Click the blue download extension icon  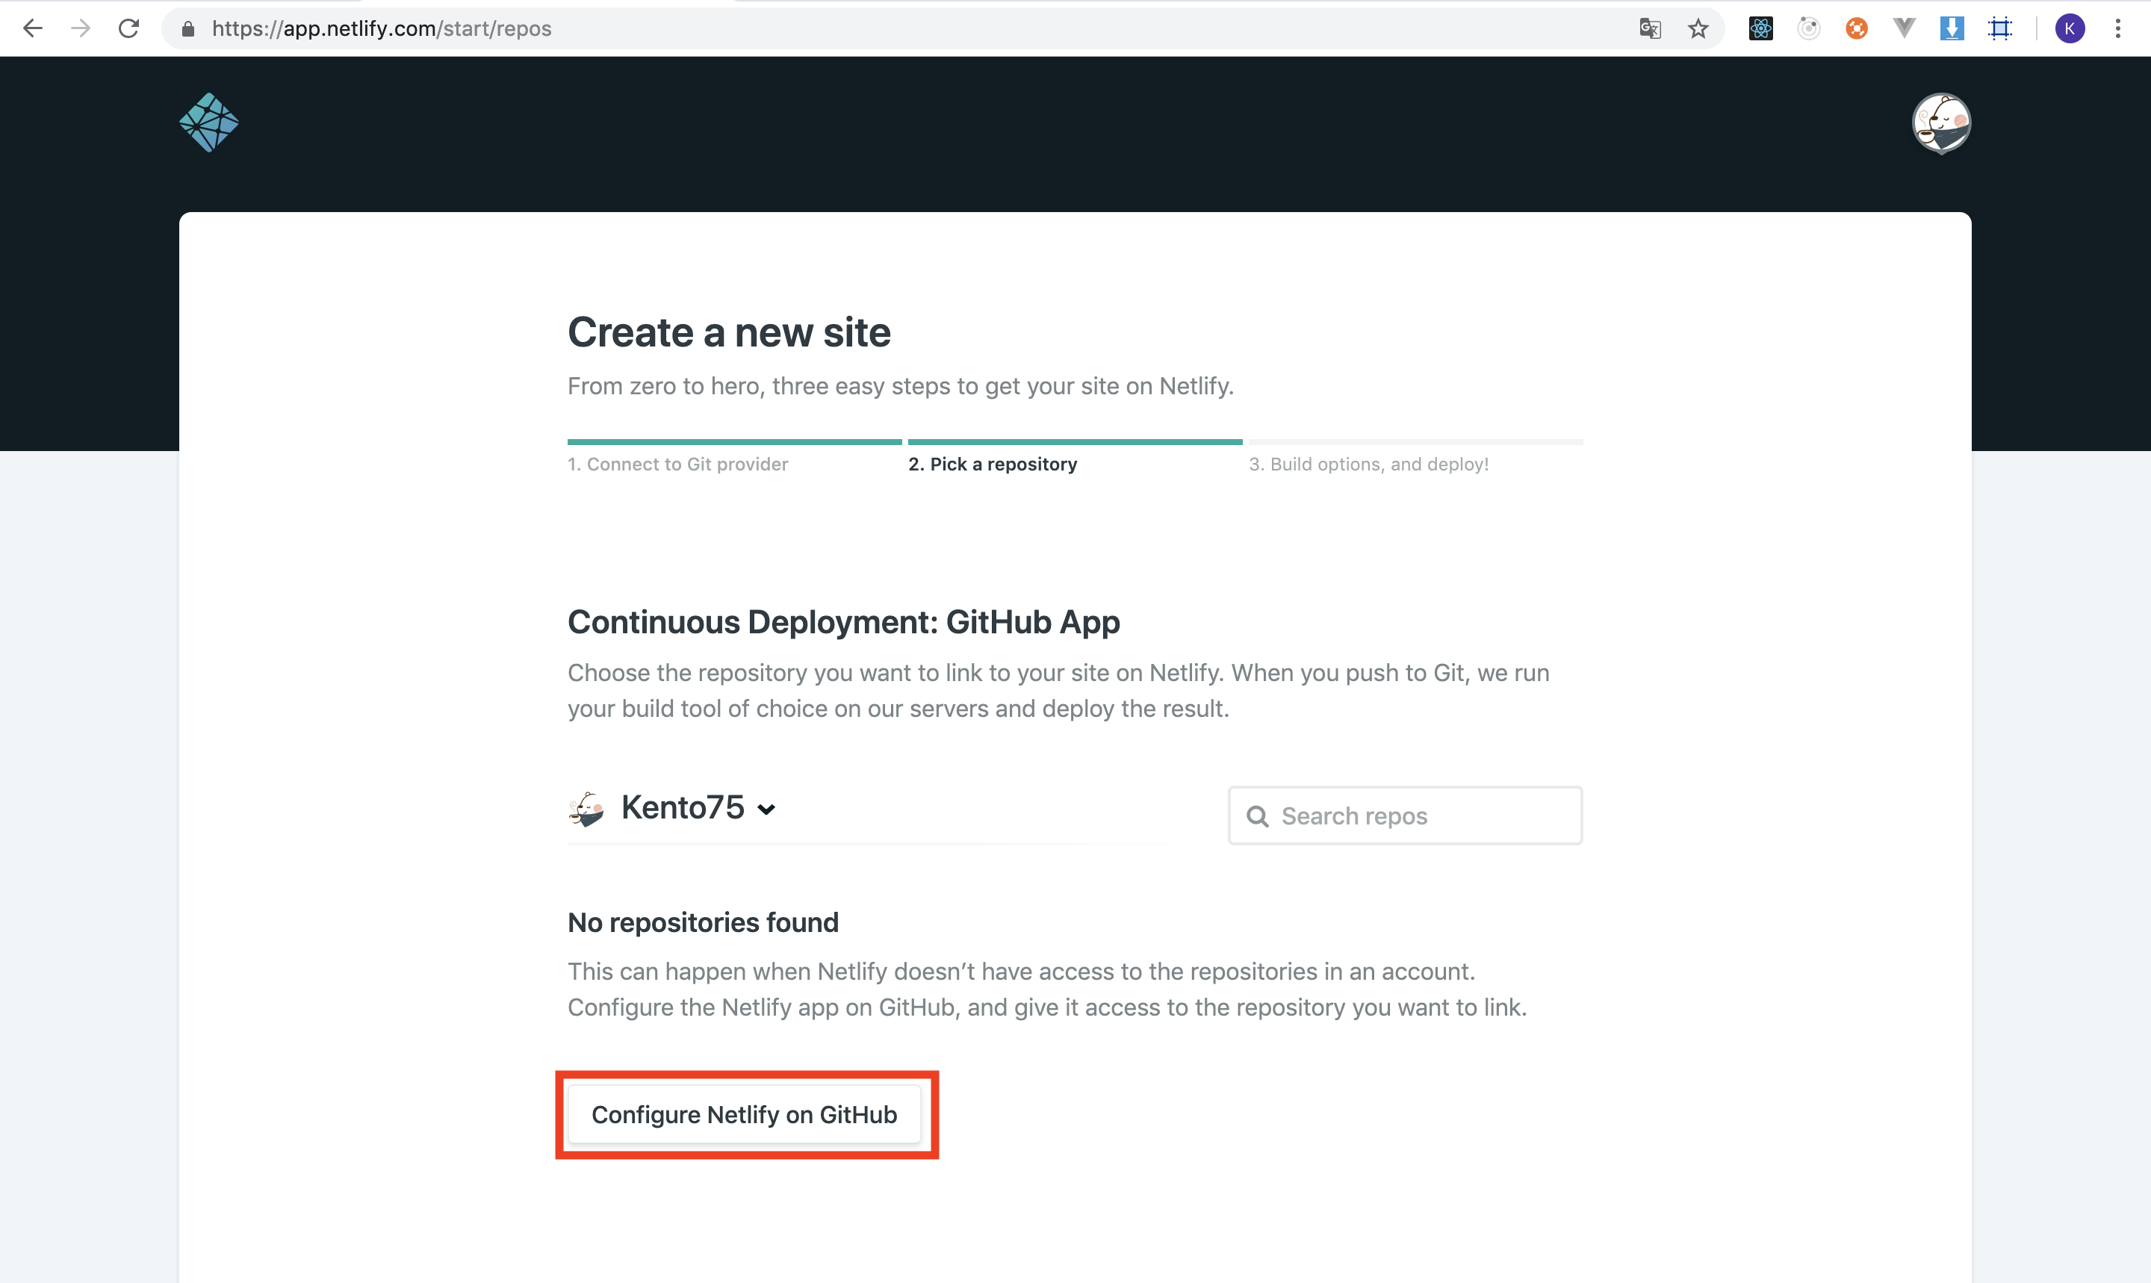click(1952, 28)
